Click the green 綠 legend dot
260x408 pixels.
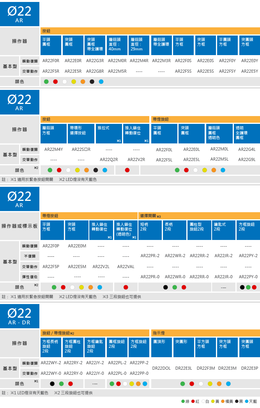coord(183,401)
